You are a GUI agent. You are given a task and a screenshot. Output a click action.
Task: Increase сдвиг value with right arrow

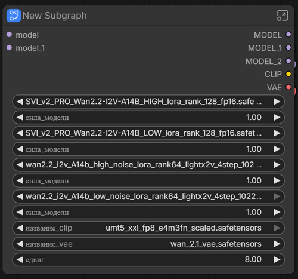277,259
